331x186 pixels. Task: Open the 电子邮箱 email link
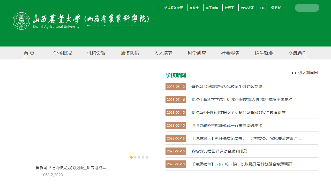click(x=212, y=8)
